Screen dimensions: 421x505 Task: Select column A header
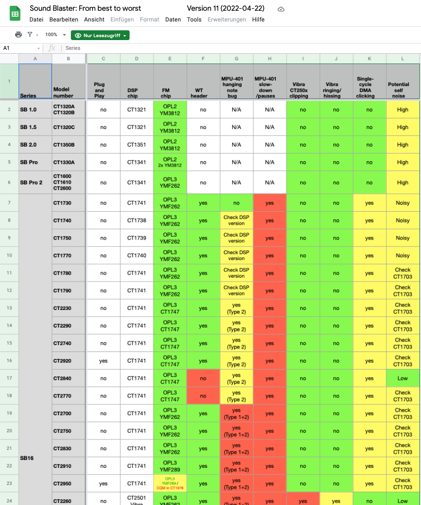tap(35, 59)
